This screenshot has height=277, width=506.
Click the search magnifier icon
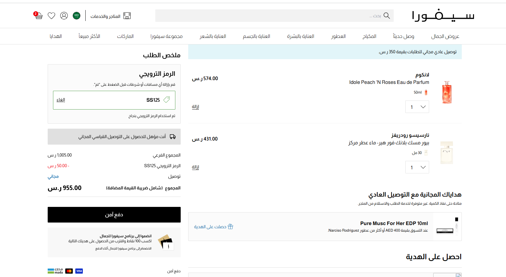387,16
